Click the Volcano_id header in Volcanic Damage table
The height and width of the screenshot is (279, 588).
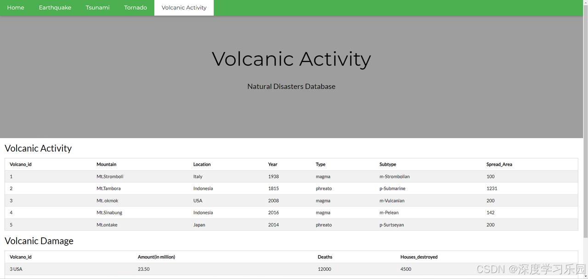(21, 257)
